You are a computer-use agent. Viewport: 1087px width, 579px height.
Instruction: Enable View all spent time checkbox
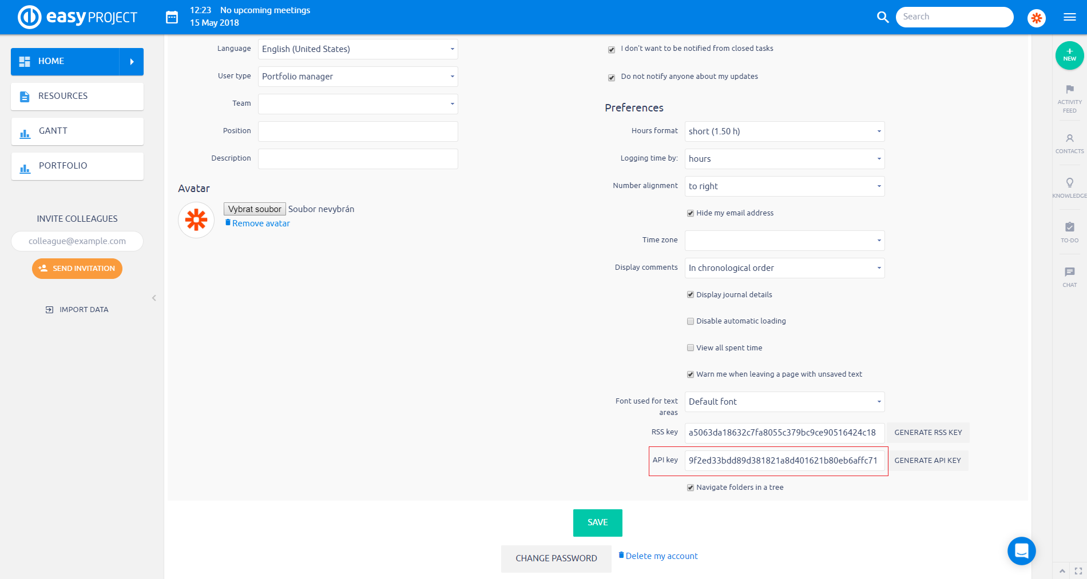pyautogui.click(x=691, y=348)
